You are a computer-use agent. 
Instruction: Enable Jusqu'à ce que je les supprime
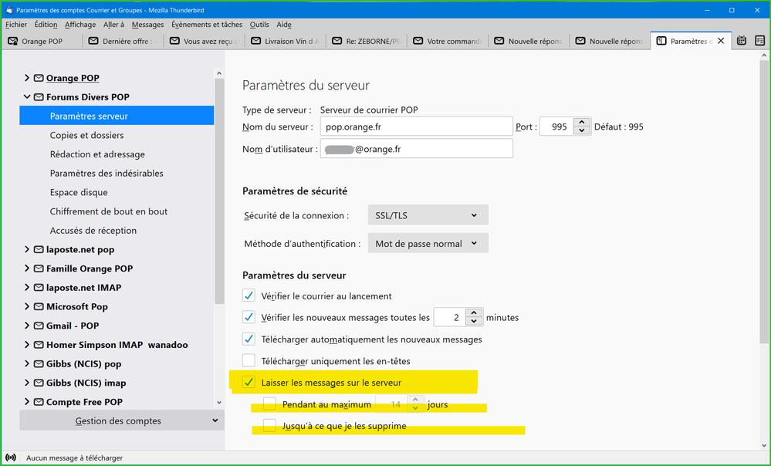click(x=269, y=426)
